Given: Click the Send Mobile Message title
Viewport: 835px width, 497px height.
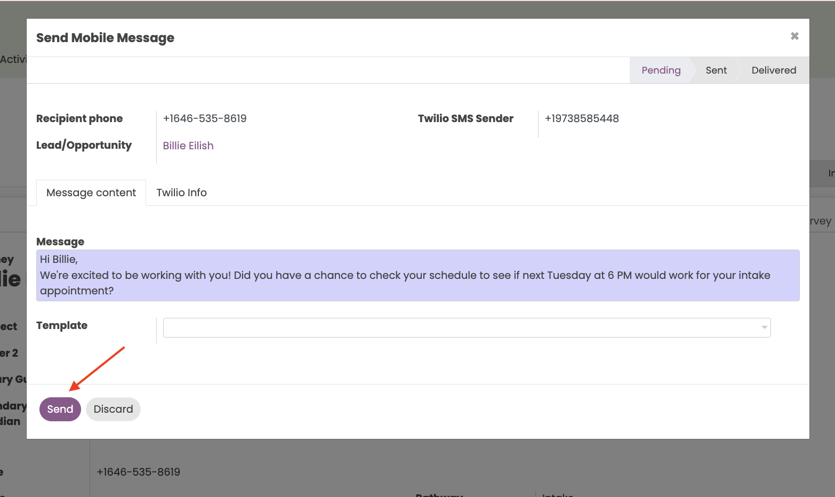Looking at the screenshot, I should (105, 38).
